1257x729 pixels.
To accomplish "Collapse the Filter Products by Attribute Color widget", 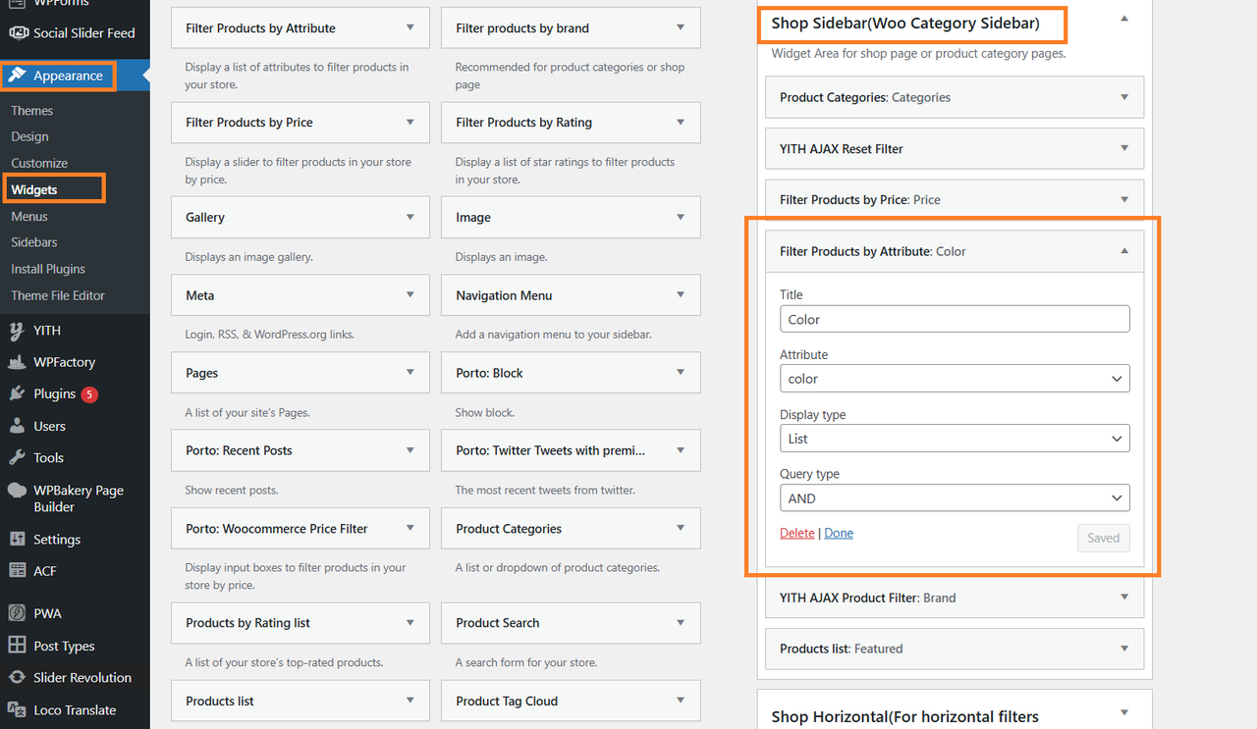I will tap(1124, 251).
